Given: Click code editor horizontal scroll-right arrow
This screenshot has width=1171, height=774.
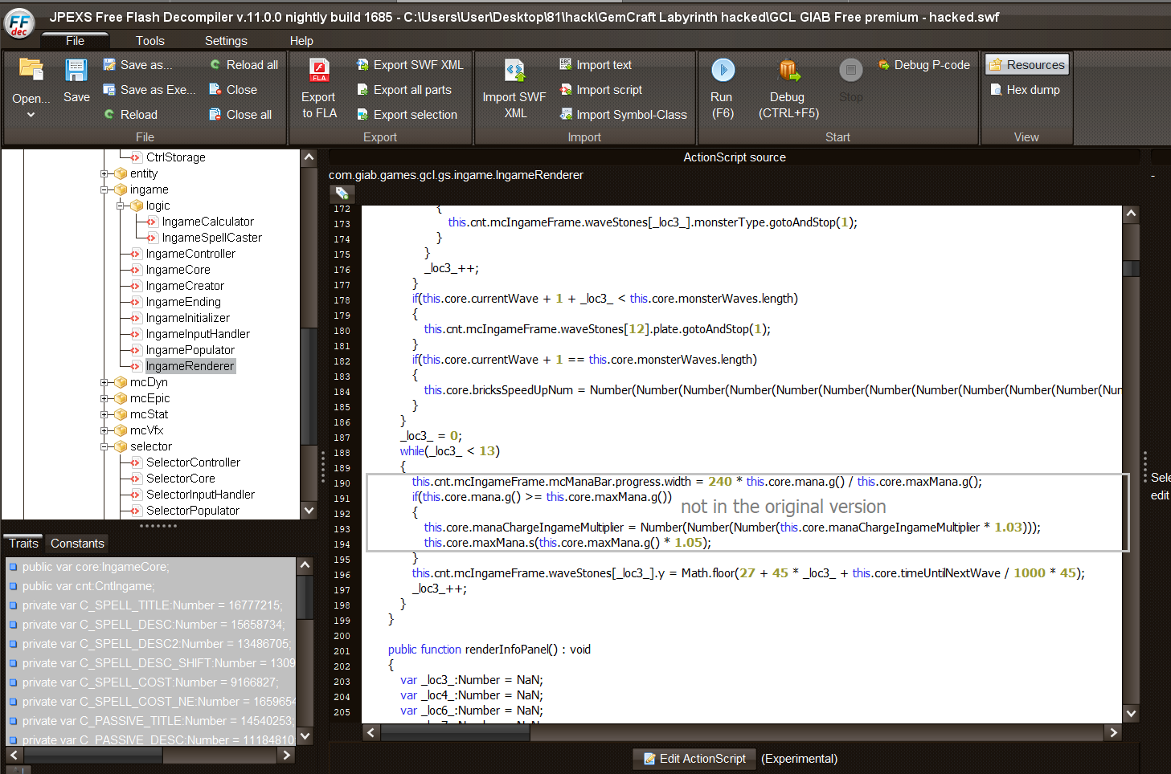Looking at the screenshot, I should 1113,732.
